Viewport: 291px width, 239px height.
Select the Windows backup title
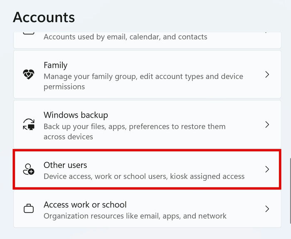pos(76,115)
